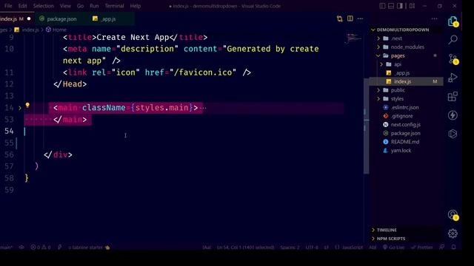Toggle Secondary Side Bar layout icon
The image size is (474, 266).
tap(400, 6)
